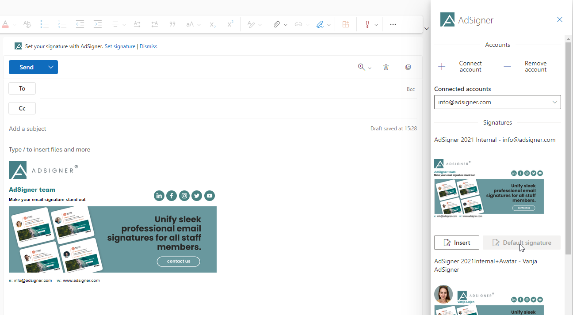Click Connect account in AdSigner panel
Image resolution: width=573 pixels, height=315 pixels.
(x=460, y=66)
